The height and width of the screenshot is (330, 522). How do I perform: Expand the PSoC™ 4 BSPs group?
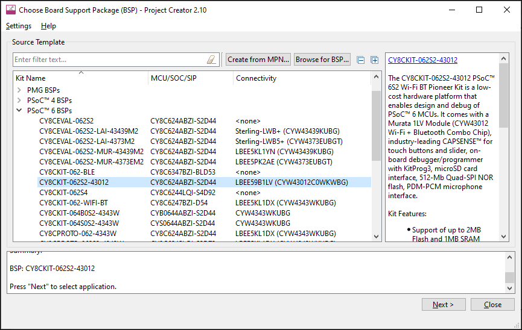tap(19, 101)
